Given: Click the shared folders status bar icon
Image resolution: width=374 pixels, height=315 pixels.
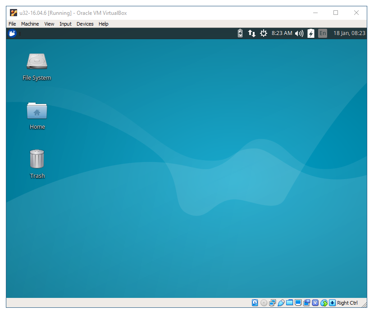Looking at the screenshot, I should pos(290,303).
